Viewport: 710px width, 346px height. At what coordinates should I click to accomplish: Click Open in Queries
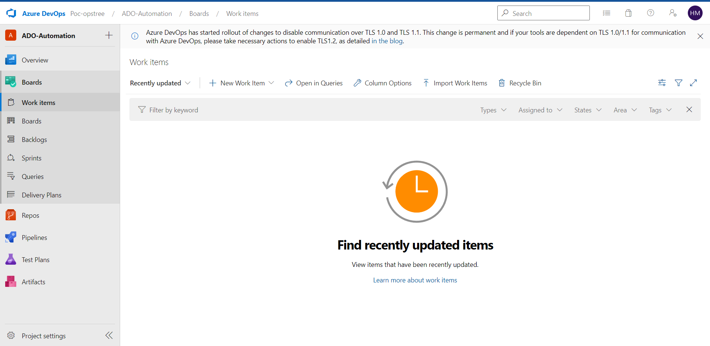(x=314, y=83)
